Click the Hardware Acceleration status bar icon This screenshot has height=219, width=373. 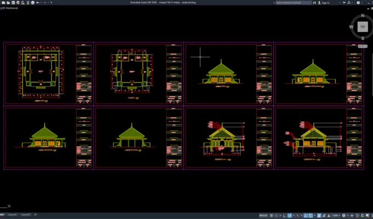(x=363, y=216)
